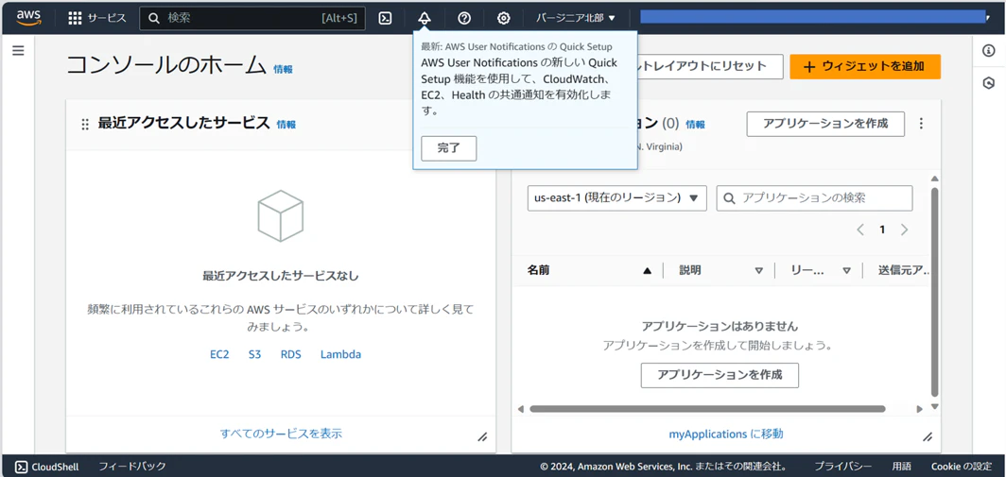
Task: Click the applications horizontal scrollbar
Action: point(707,408)
